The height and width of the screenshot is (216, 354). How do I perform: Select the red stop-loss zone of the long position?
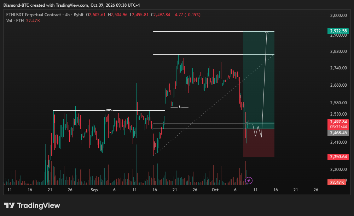pyautogui.click(x=259, y=142)
